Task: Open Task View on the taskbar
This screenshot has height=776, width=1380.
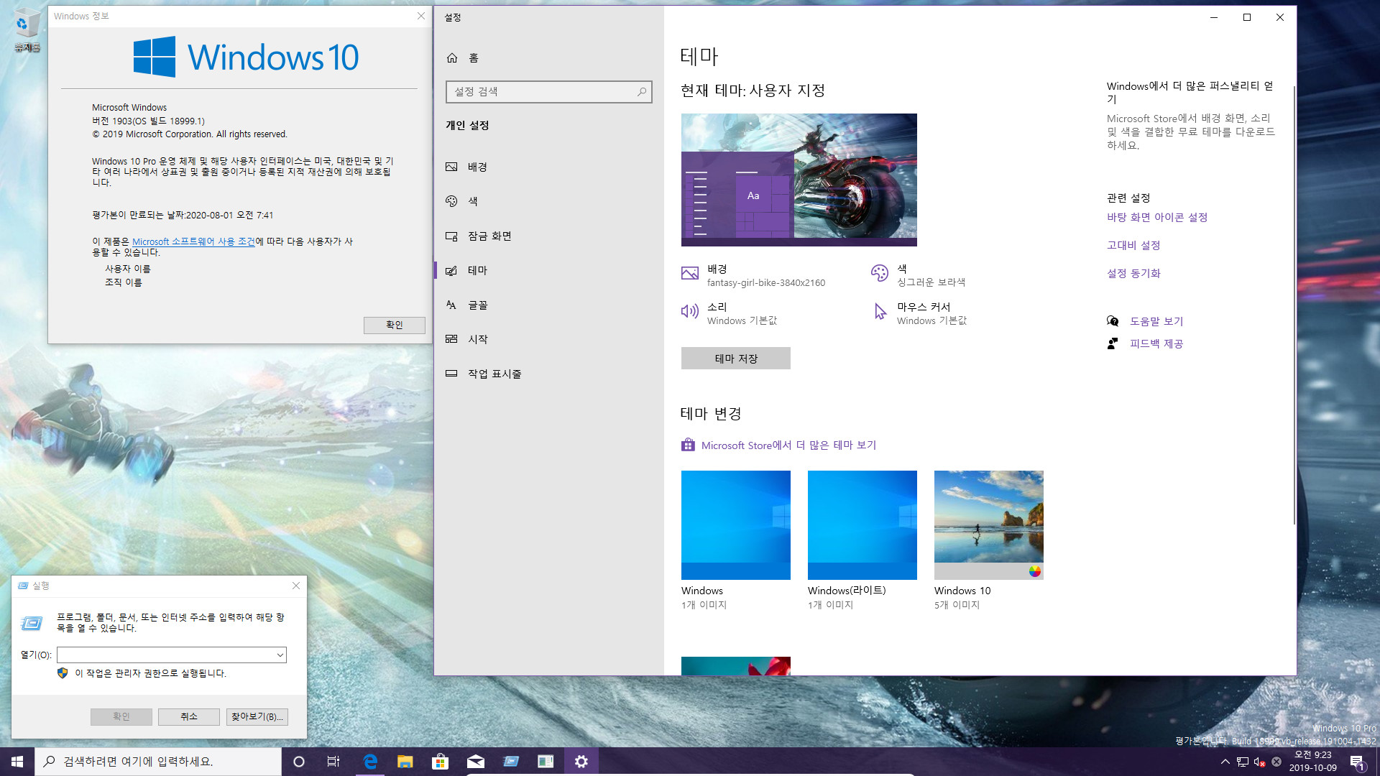Action: pos(333,762)
